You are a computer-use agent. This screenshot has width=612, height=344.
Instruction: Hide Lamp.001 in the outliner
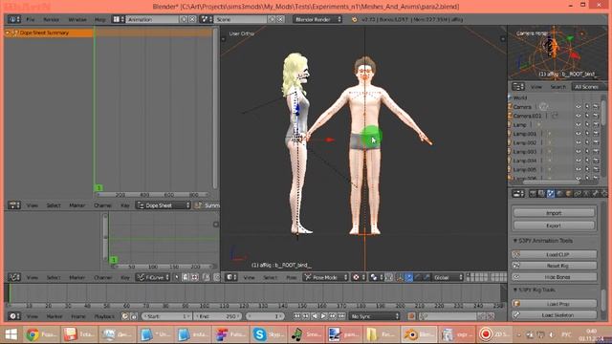point(579,134)
